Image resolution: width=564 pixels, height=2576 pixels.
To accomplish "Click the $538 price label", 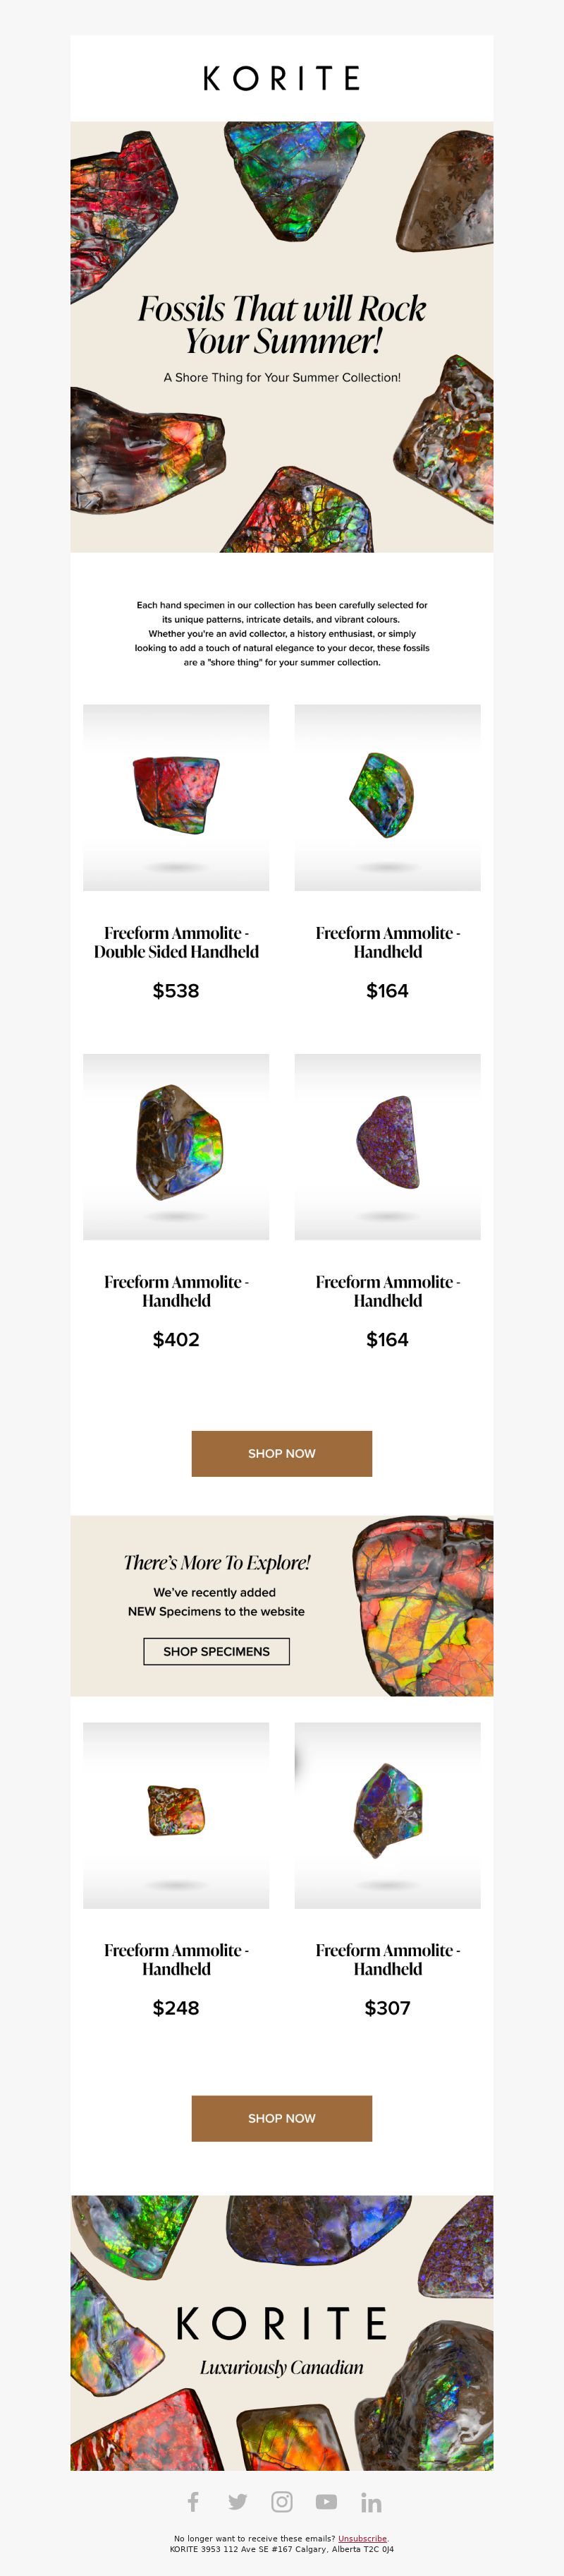I will [x=176, y=991].
